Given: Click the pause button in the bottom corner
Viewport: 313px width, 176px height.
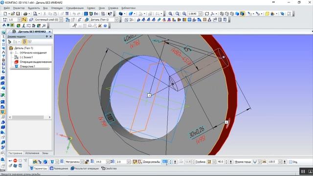Looking at the screenshot, I should click(303, 172).
